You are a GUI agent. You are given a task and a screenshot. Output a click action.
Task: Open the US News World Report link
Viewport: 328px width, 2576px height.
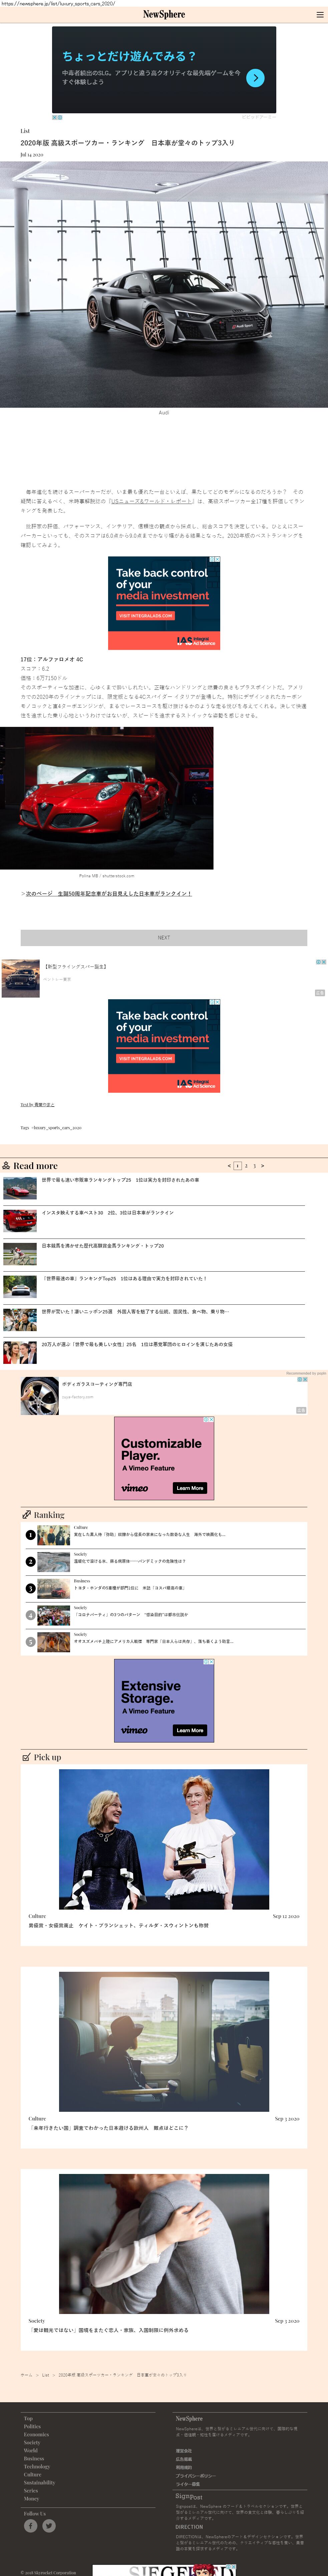(x=151, y=501)
